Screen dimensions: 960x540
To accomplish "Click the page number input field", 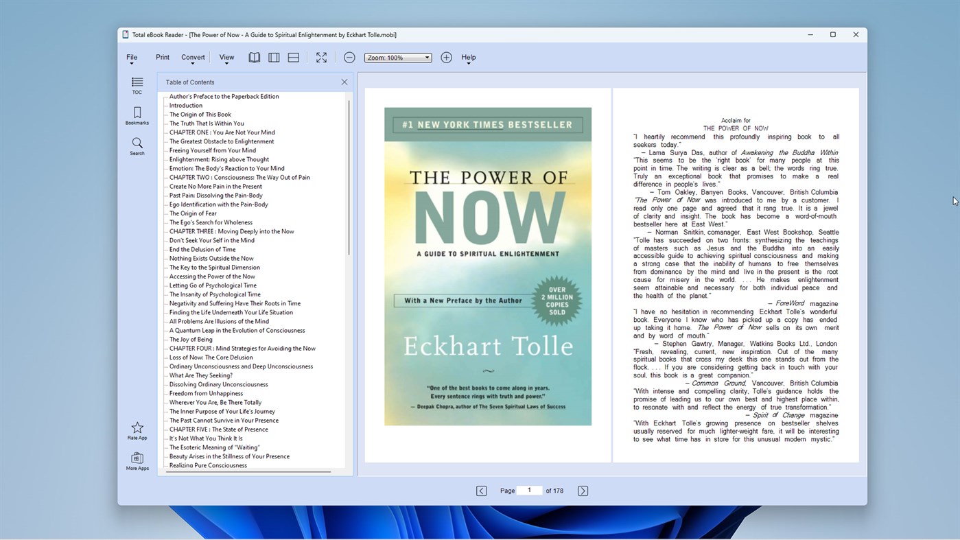I will click(x=529, y=490).
